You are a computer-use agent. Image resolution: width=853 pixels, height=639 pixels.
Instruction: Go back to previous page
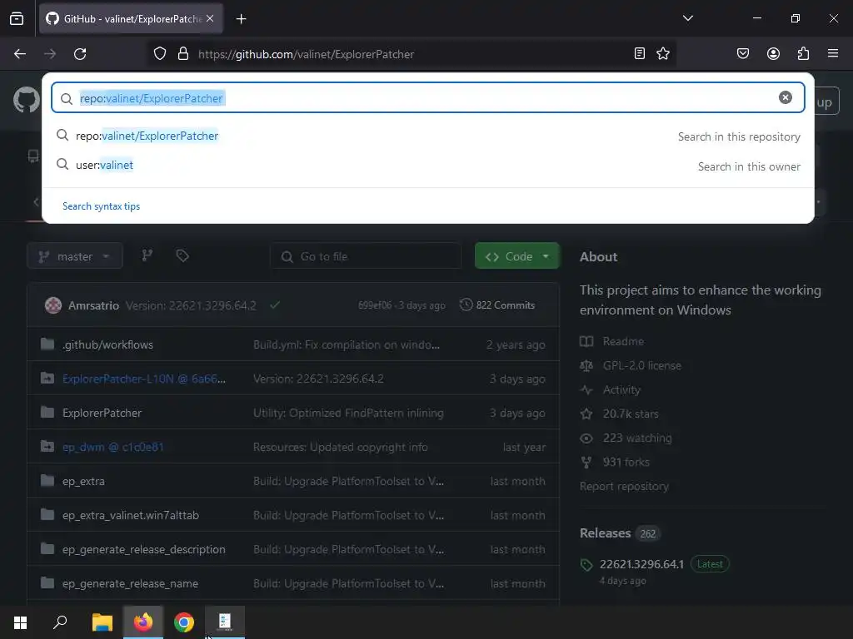pyautogui.click(x=20, y=54)
